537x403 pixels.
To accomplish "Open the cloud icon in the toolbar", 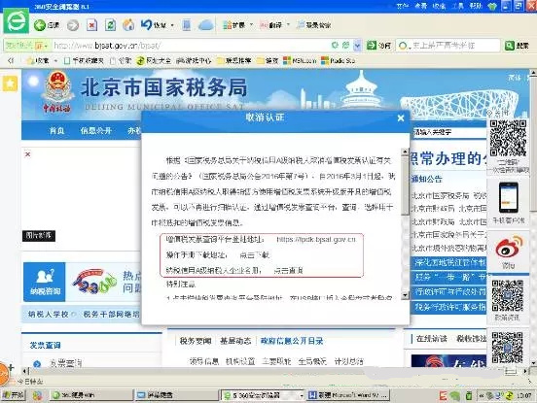I will click(x=206, y=25).
